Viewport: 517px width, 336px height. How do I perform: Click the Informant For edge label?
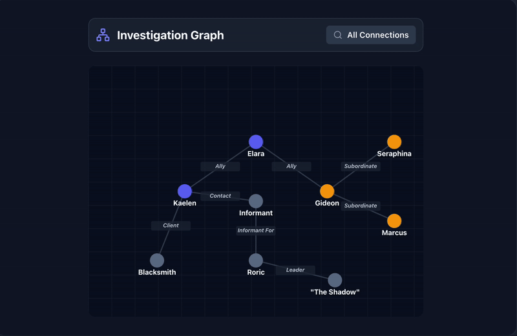(x=256, y=231)
